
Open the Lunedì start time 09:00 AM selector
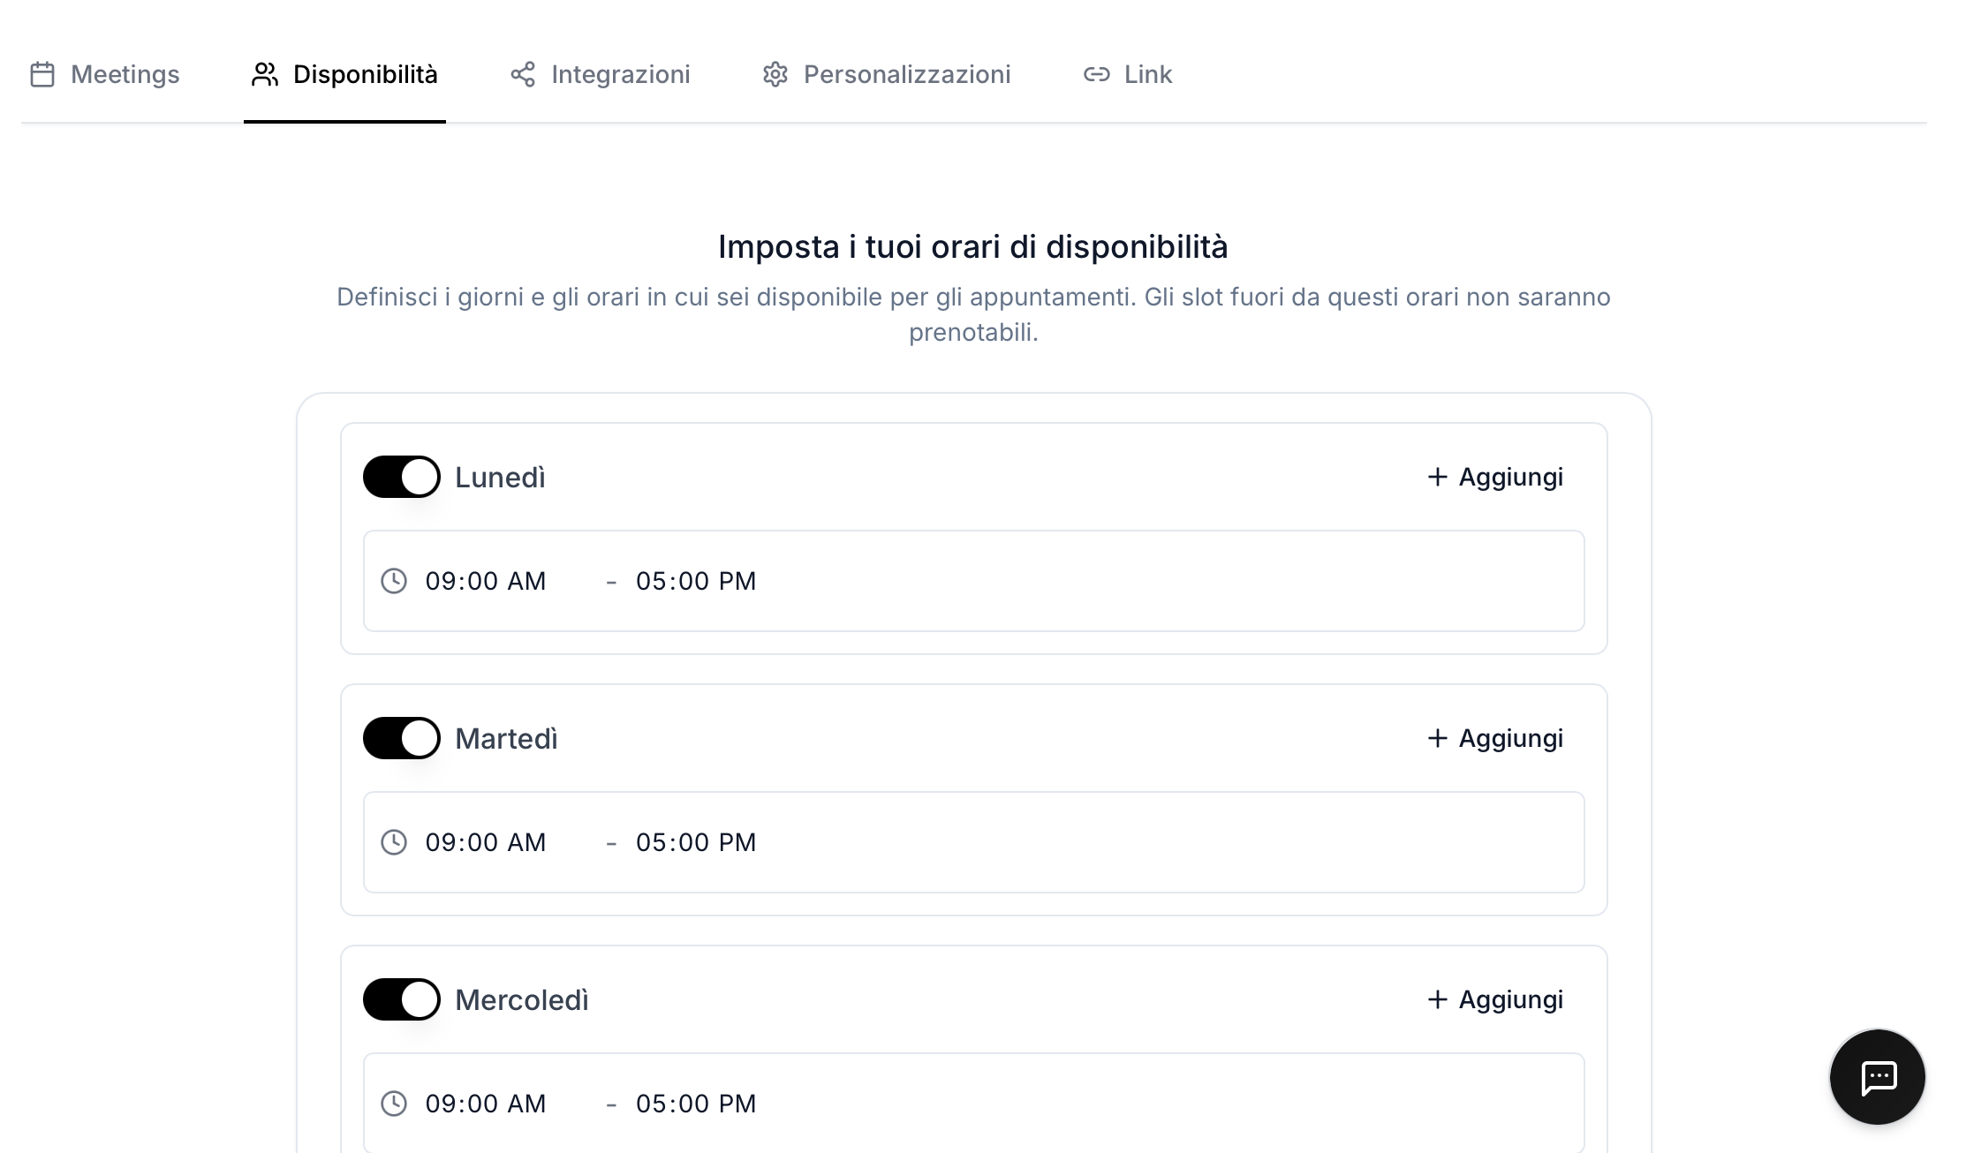pyautogui.click(x=486, y=581)
